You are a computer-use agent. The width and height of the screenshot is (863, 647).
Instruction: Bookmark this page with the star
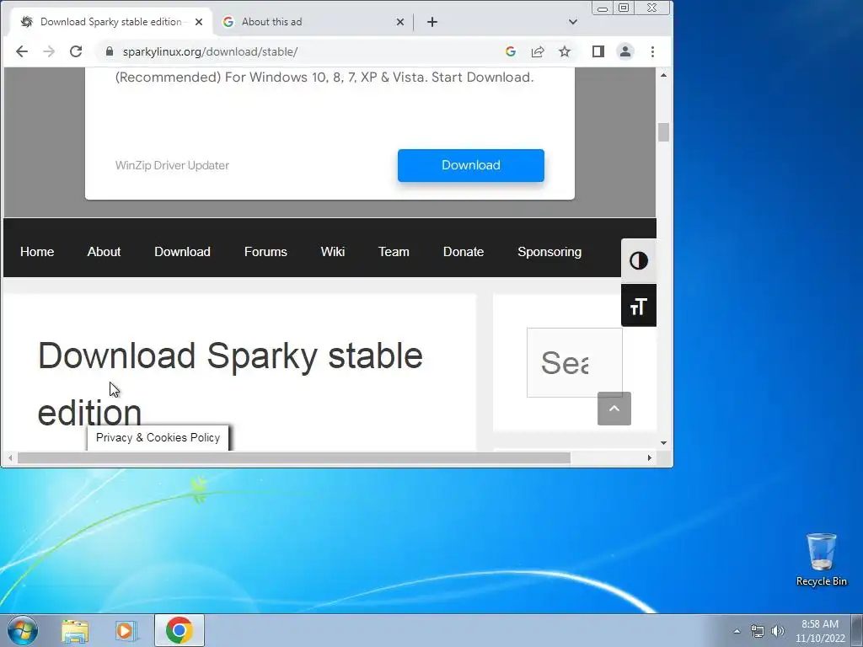coord(565,51)
